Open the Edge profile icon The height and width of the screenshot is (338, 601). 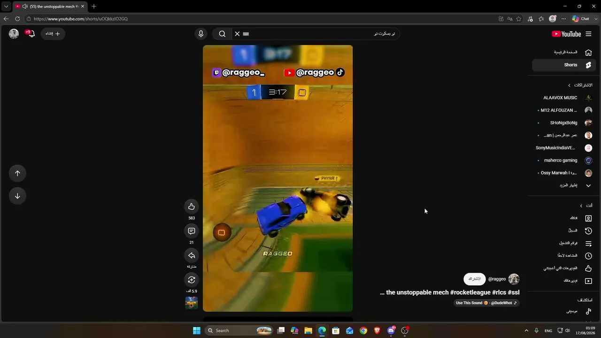pos(553,19)
